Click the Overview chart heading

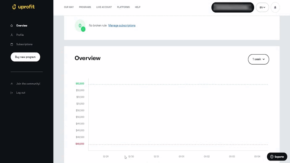coord(87,58)
